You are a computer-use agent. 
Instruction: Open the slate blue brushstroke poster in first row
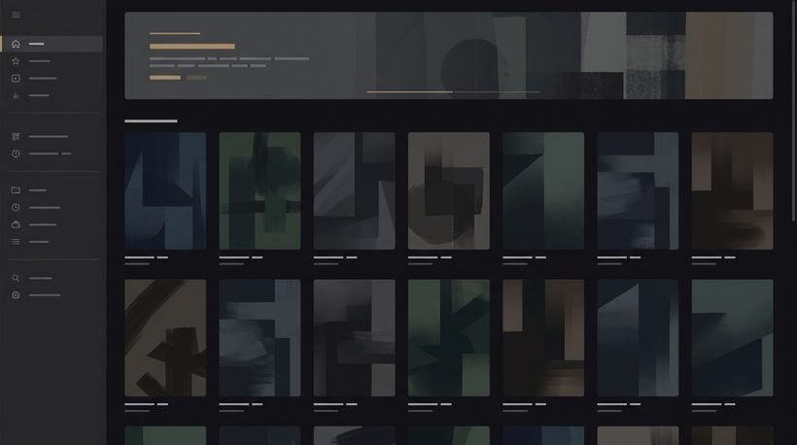tap(638, 191)
